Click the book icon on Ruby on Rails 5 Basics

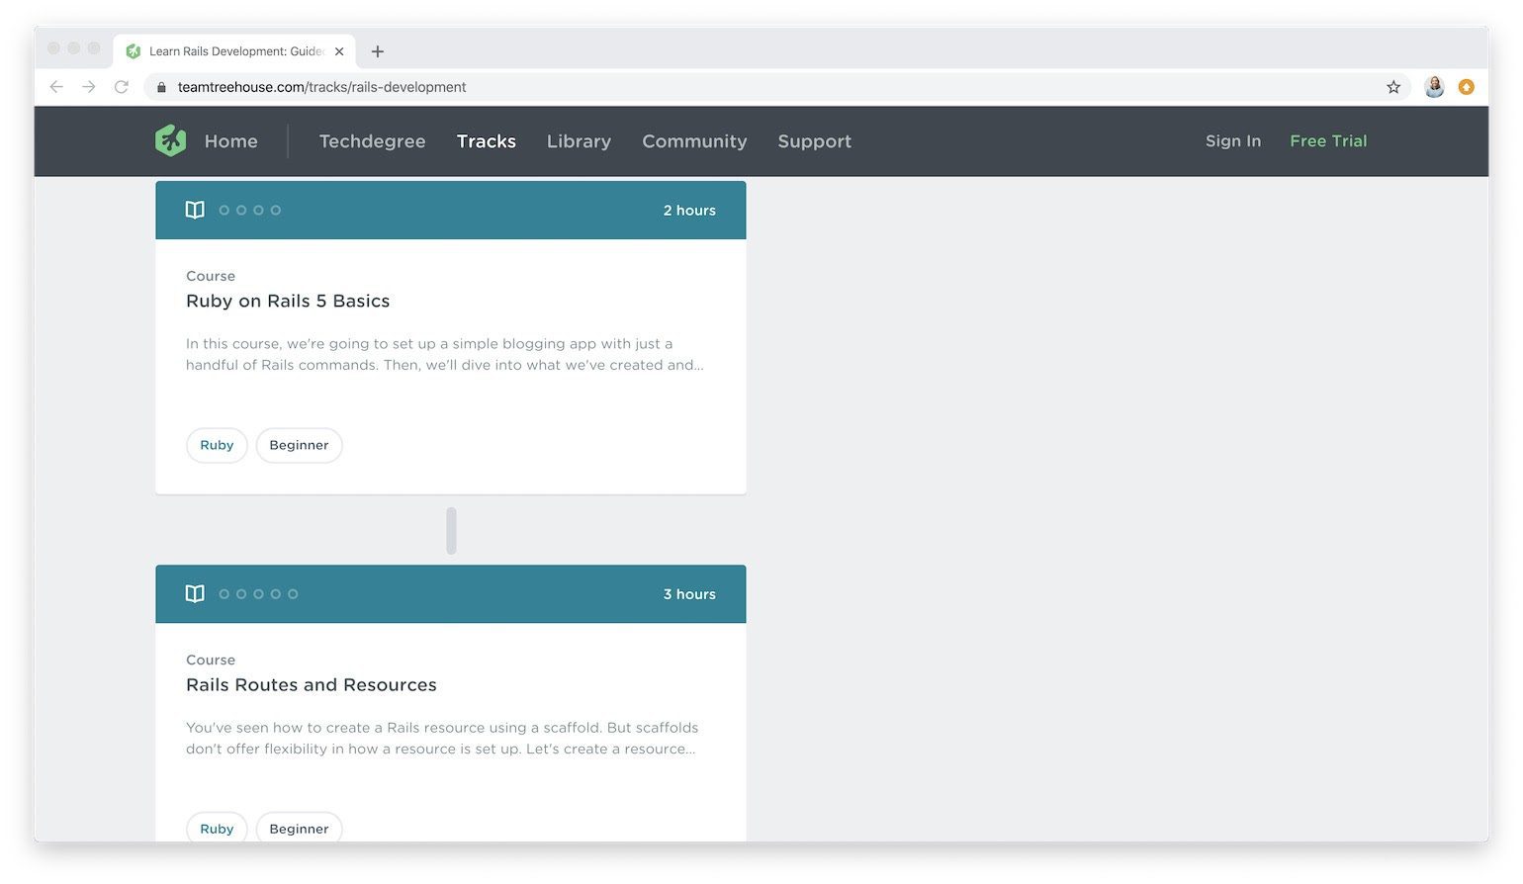point(195,210)
